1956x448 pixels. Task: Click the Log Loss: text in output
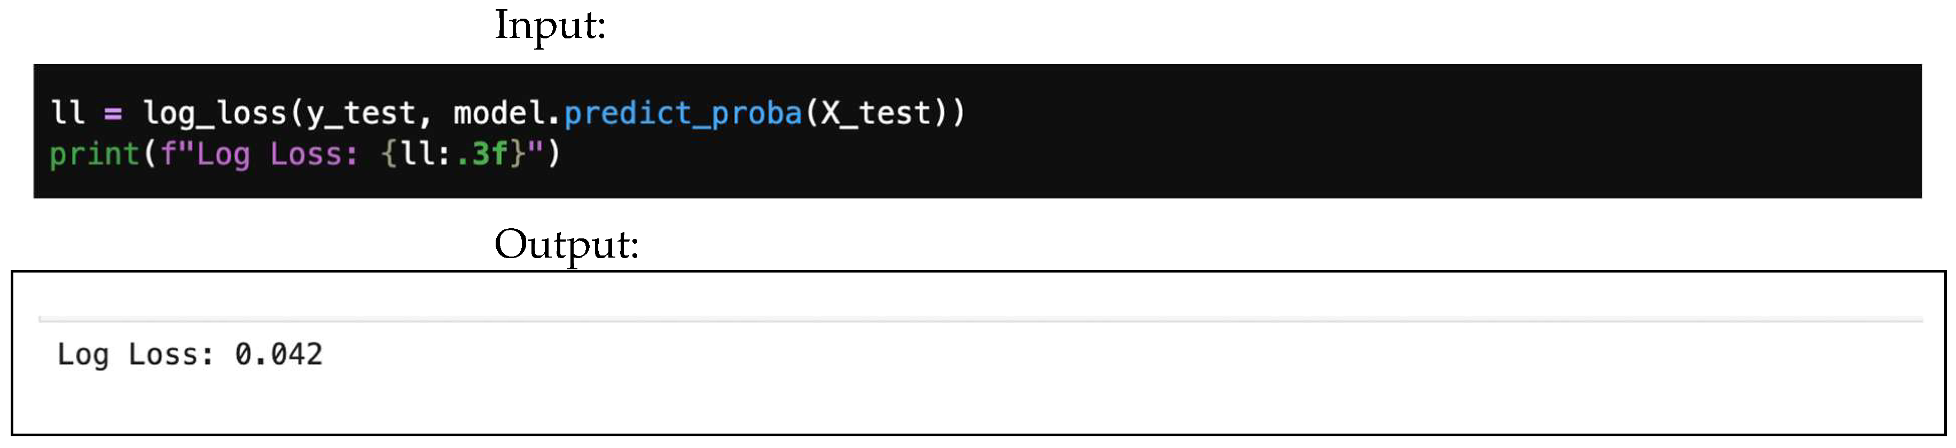pyautogui.click(x=135, y=355)
